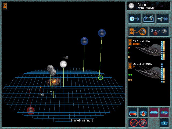Toggle the hide planets crossed-out button
The height and width of the screenshot is (129, 172).
(143, 123)
